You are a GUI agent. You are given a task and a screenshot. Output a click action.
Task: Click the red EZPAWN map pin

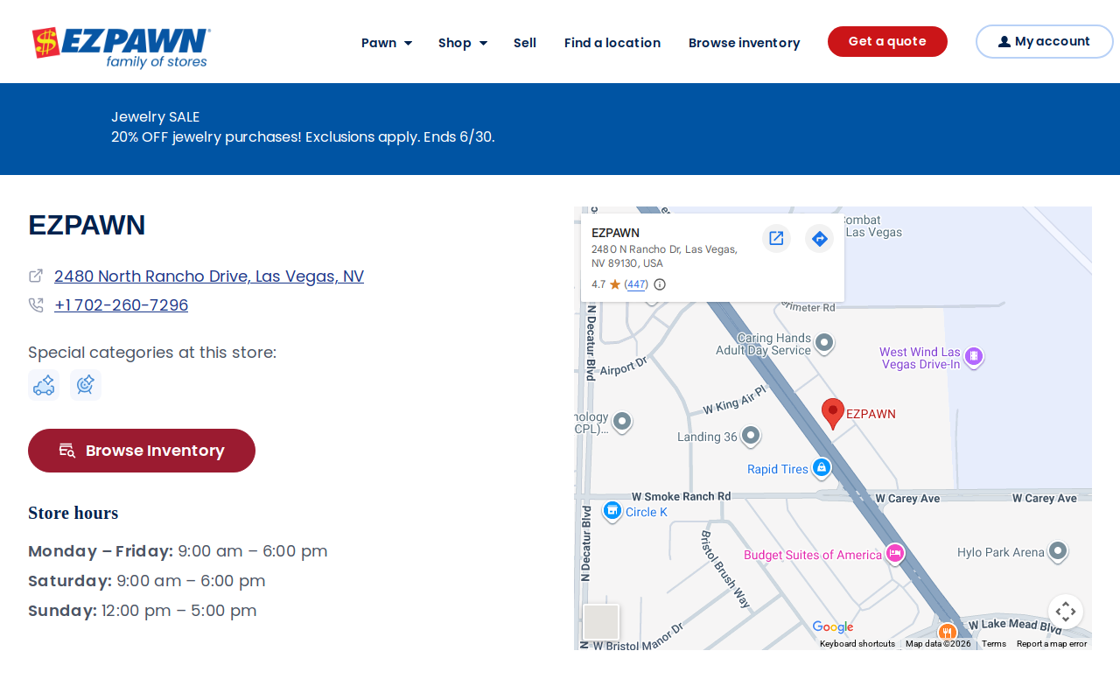(833, 413)
